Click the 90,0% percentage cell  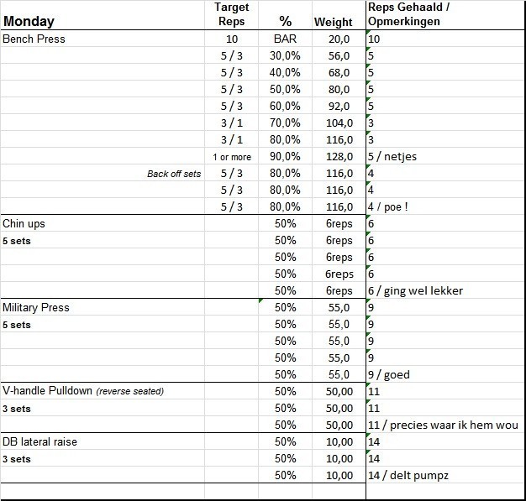[285, 156]
